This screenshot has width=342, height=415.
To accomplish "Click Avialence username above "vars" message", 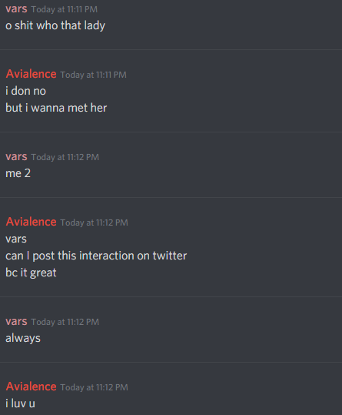I will click(32, 222).
